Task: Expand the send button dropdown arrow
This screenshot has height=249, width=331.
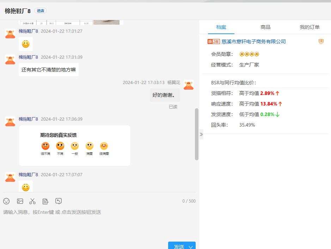Action: [x=191, y=247]
